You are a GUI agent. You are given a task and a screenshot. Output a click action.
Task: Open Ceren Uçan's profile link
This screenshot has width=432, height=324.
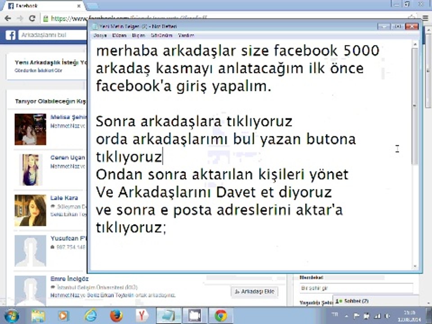click(x=68, y=157)
